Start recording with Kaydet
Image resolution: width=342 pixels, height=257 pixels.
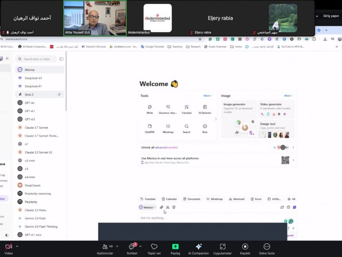point(245,249)
